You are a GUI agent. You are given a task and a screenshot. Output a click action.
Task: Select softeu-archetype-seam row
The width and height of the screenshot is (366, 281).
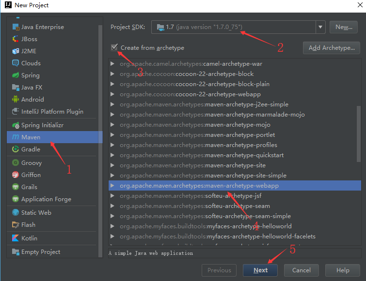pos(235,206)
